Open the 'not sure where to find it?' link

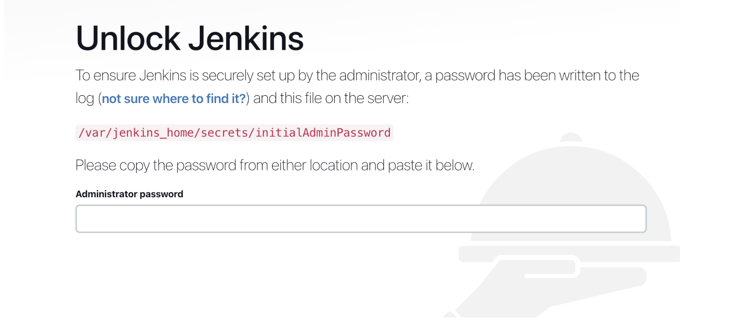173,99
